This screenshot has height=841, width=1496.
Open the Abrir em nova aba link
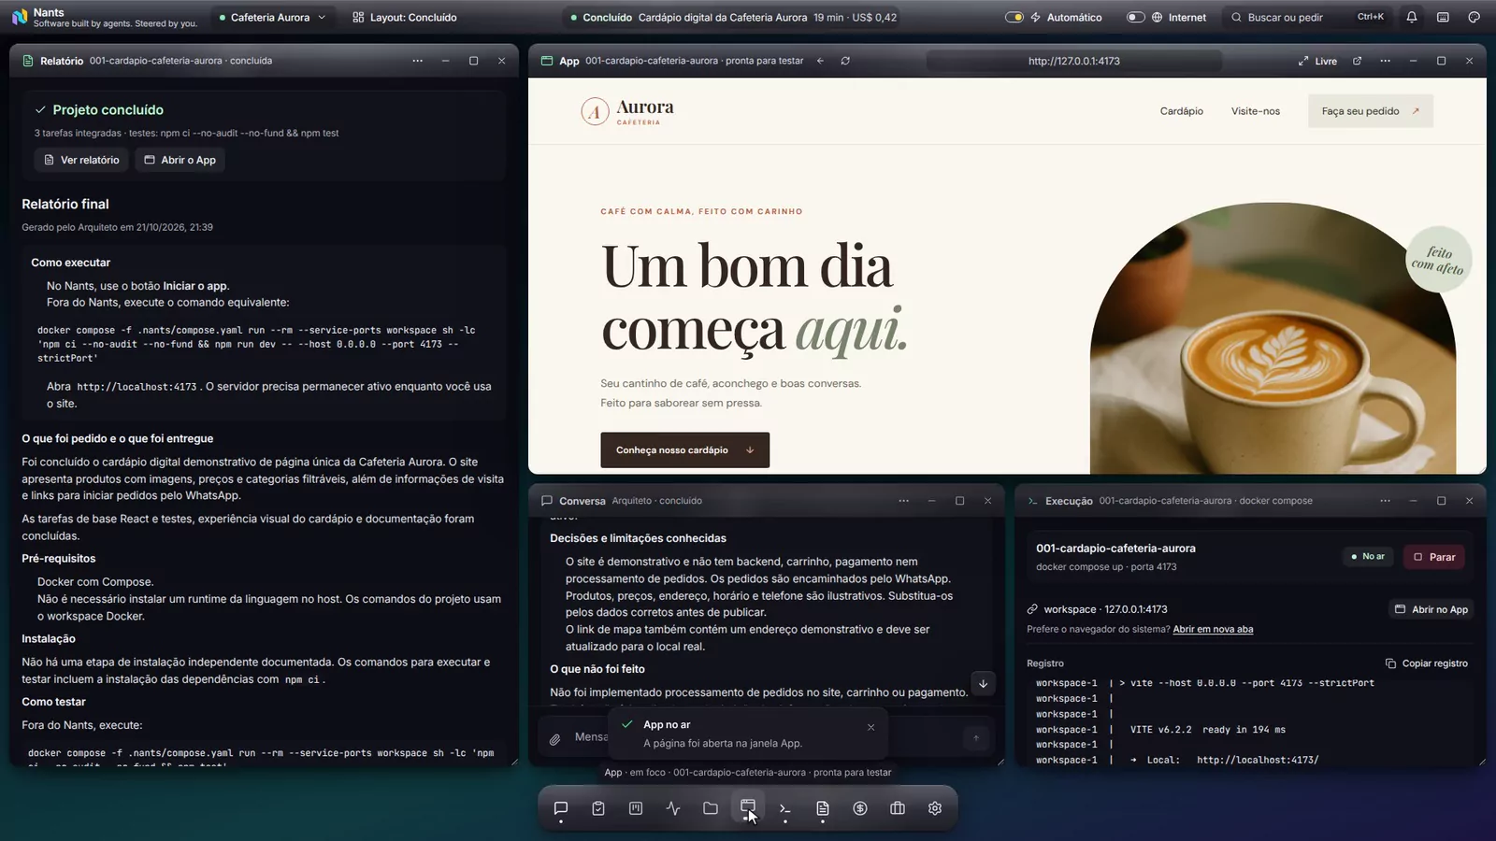pos(1213,629)
